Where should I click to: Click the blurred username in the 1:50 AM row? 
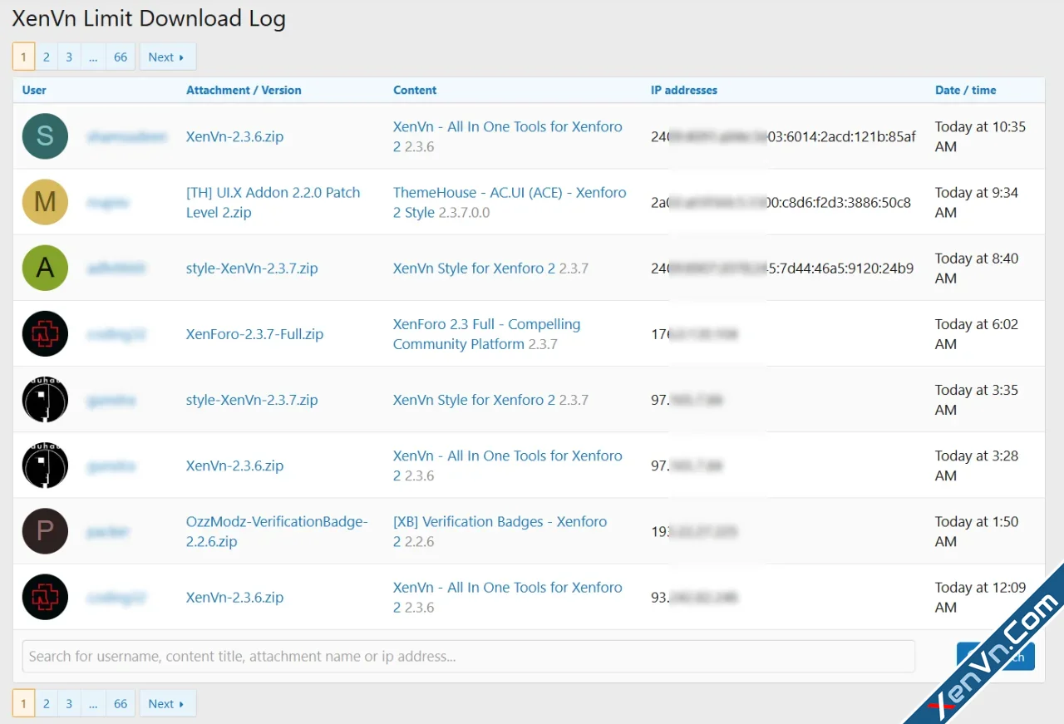[108, 531]
